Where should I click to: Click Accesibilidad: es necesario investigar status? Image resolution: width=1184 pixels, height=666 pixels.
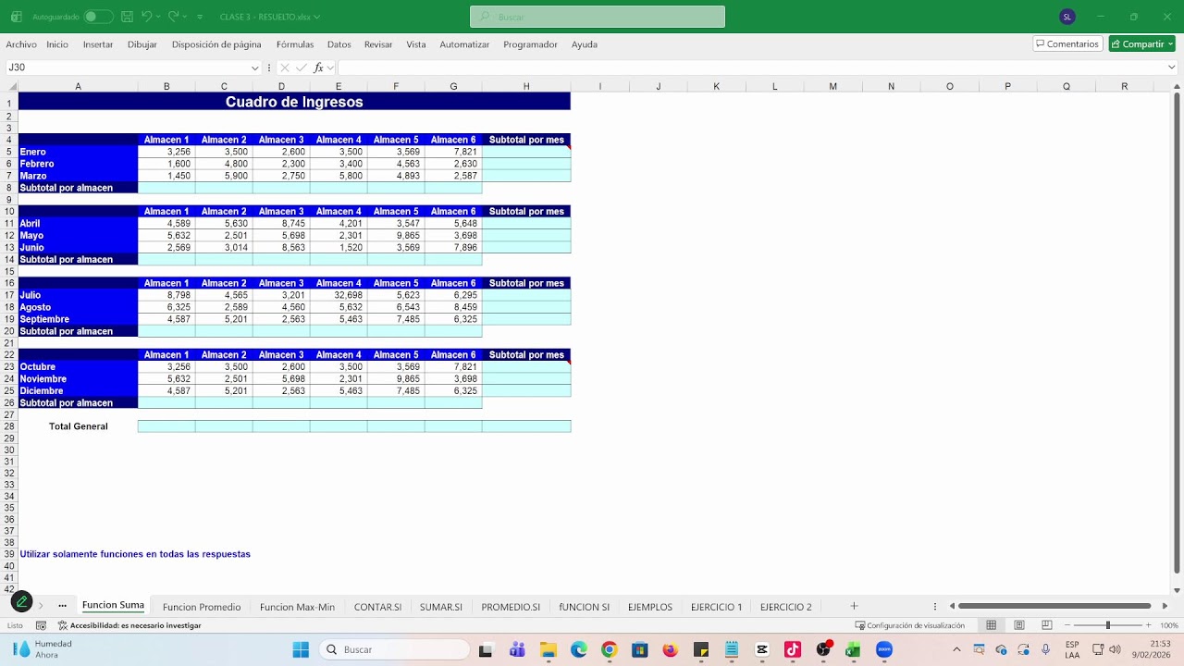(x=129, y=625)
